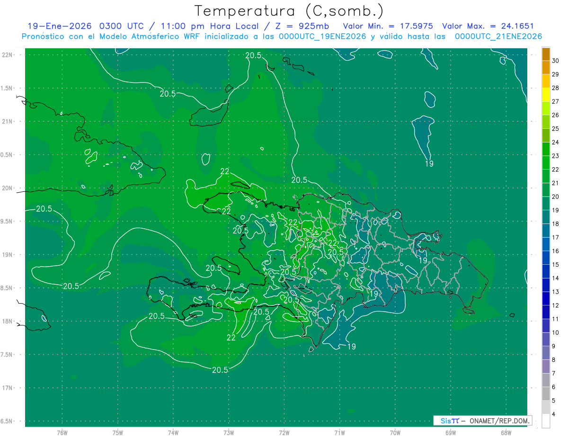Pick the purple swatch between 8 and 9
Image resolution: width=568 pixels, height=439 pixels.
(546, 353)
